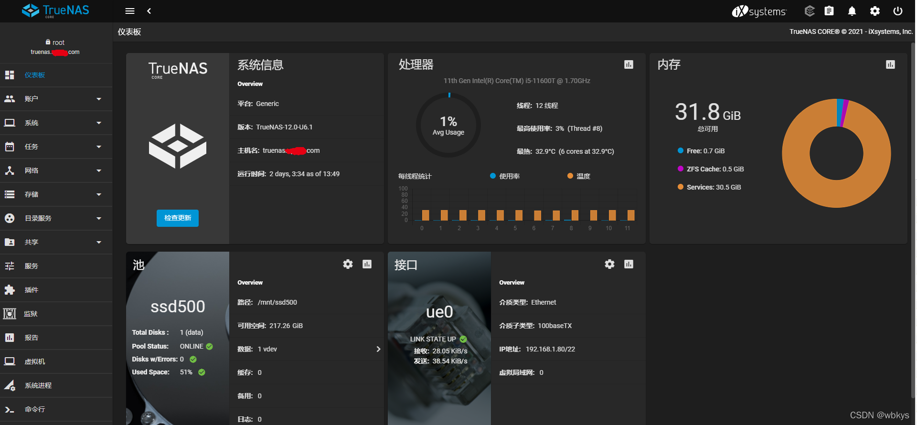Click the 检查更新 button

178,218
